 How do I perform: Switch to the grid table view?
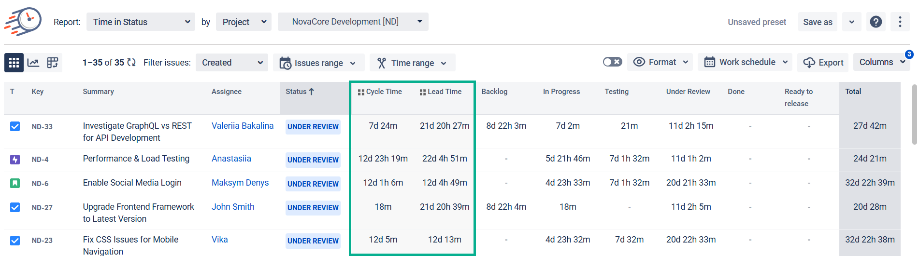pyautogui.click(x=14, y=63)
